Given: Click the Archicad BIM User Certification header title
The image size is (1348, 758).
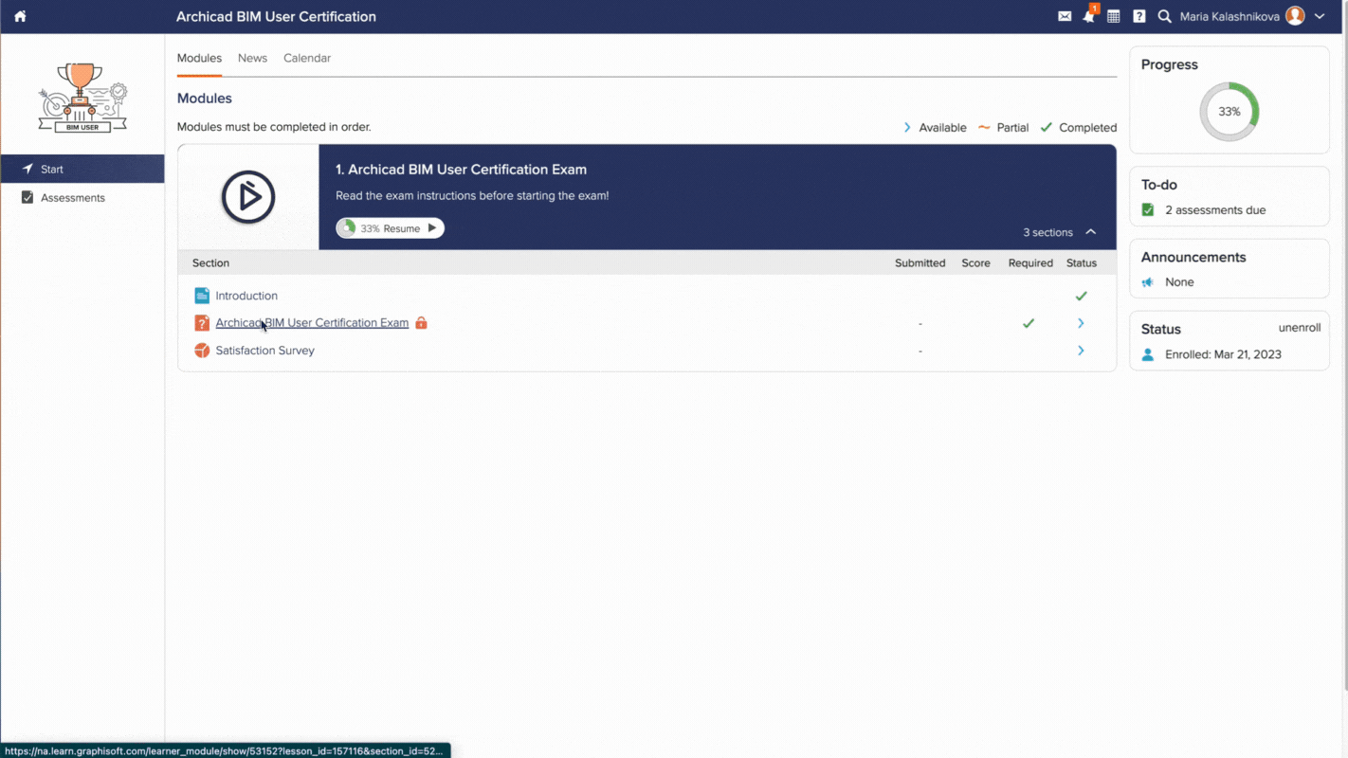Looking at the screenshot, I should [x=276, y=16].
